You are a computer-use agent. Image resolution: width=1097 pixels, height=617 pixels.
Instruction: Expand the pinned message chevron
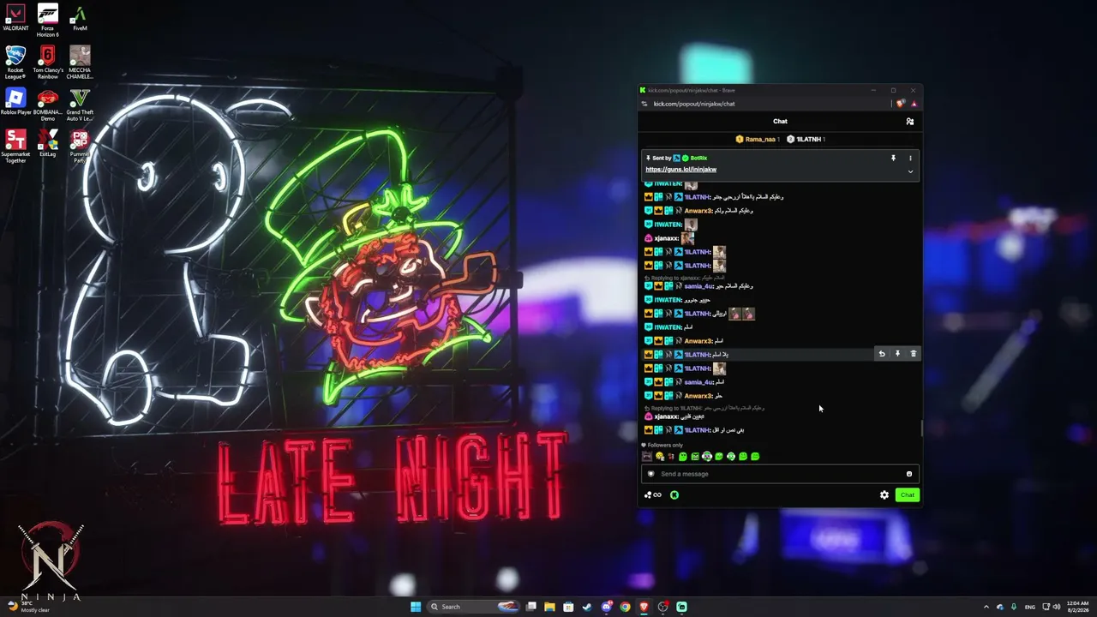tap(910, 171)
